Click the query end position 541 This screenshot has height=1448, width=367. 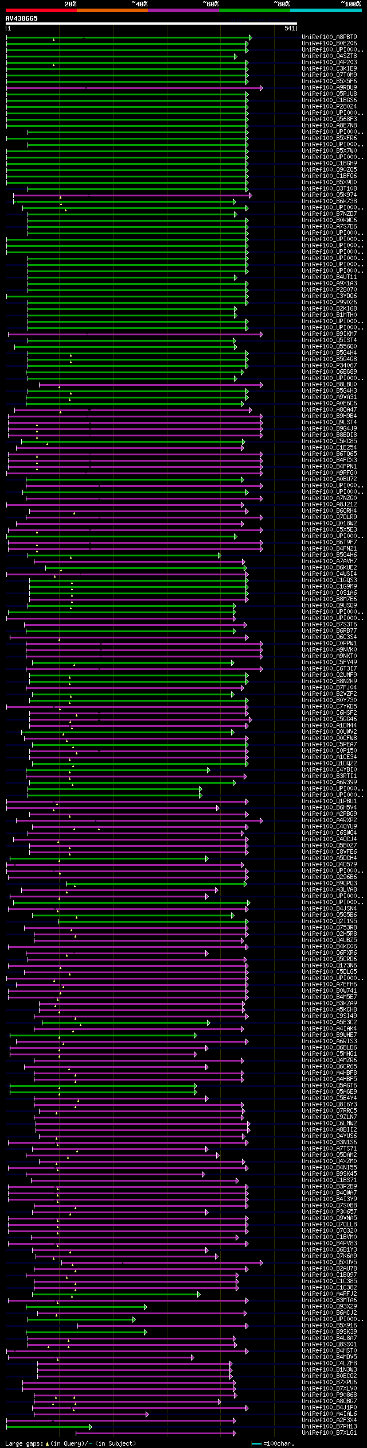click(290, 28)
